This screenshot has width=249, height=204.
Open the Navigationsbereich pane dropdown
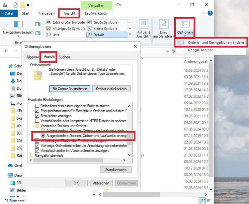pos(18,28)
